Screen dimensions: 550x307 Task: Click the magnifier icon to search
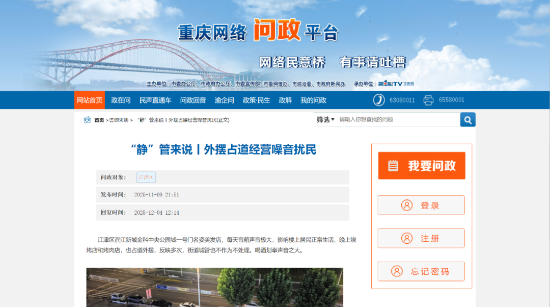pyautogui.click(x=468, y=119)
